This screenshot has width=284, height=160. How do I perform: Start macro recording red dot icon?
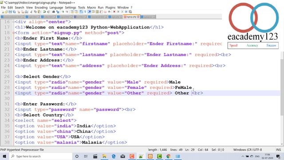coord(114,12)
